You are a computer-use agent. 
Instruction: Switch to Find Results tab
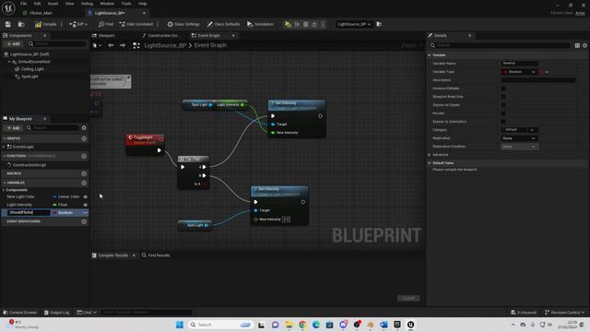click(156, 255)
